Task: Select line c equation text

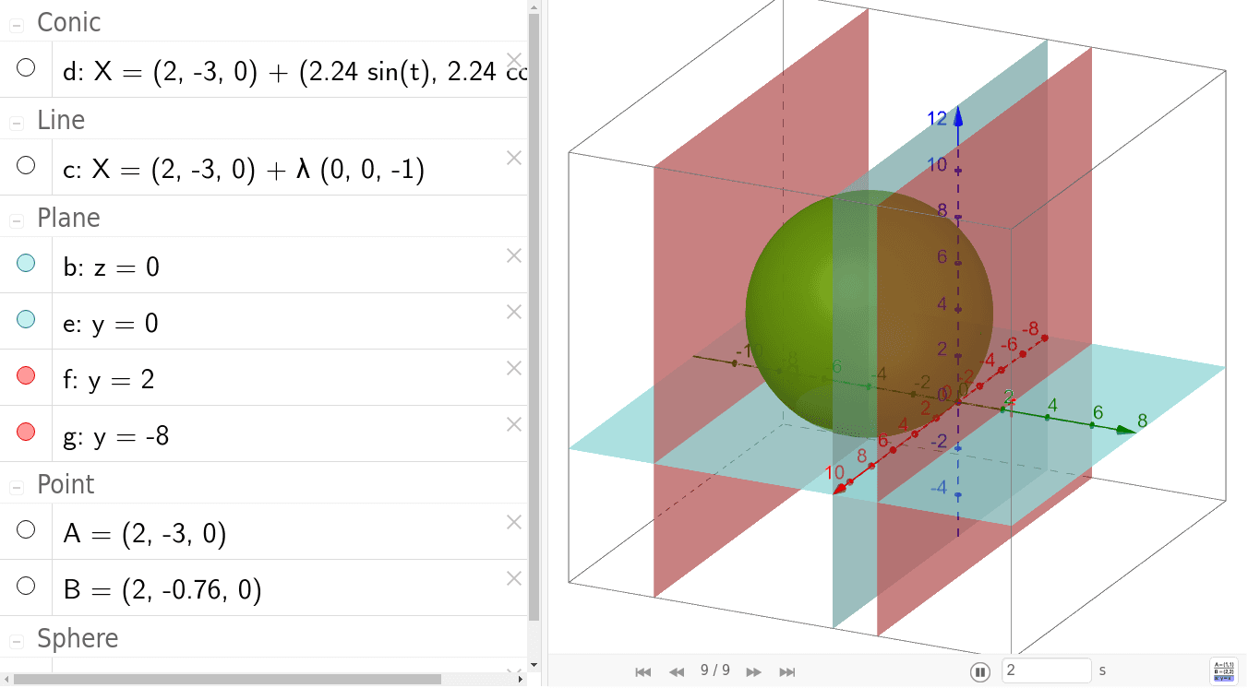Action: [x=244, y=170]
